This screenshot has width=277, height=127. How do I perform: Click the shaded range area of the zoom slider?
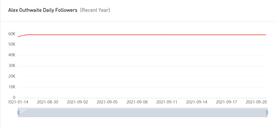point(143,113)
